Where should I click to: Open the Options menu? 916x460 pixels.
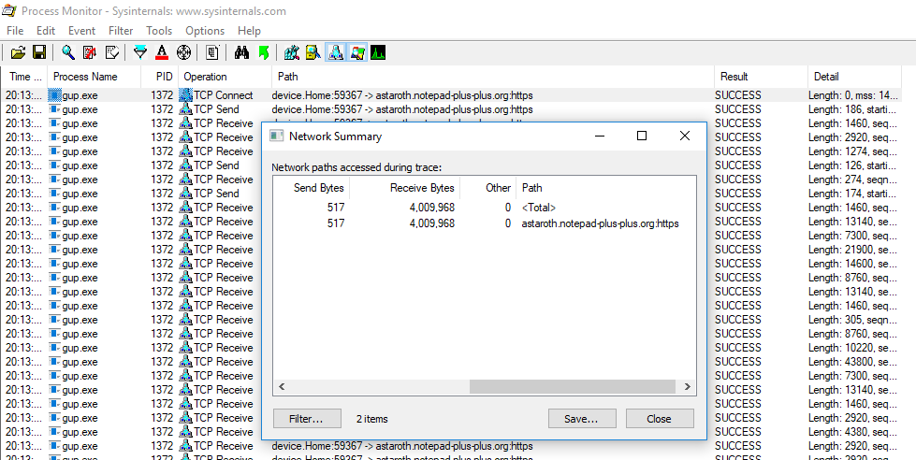click(x=205, y=30)
